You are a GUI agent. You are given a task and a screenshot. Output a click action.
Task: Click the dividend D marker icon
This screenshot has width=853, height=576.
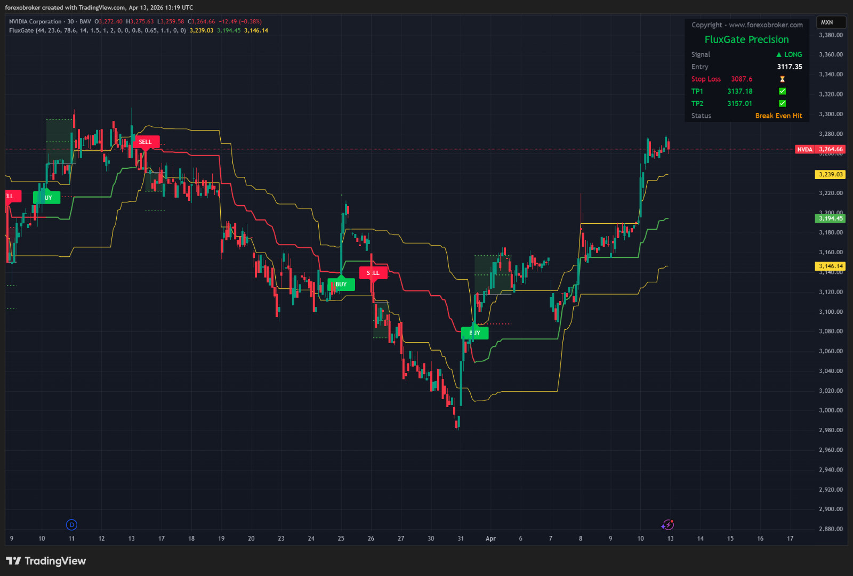[71, 525]
